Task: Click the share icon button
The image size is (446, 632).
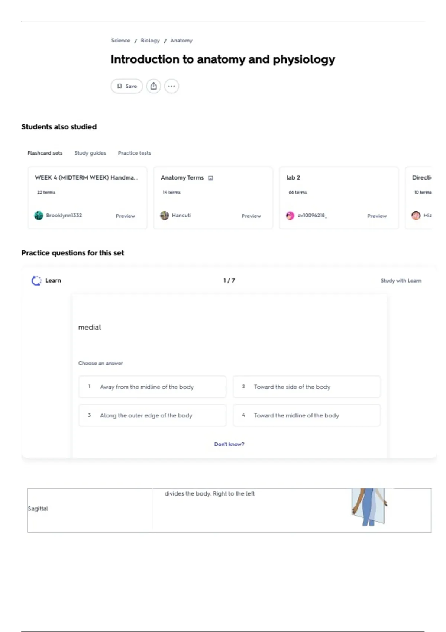Action: tap(153, 86)
